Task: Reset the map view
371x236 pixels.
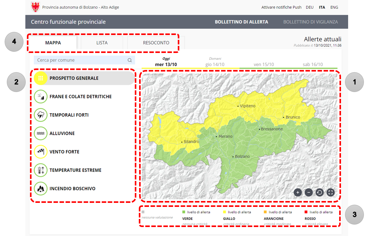Action: 320,192
